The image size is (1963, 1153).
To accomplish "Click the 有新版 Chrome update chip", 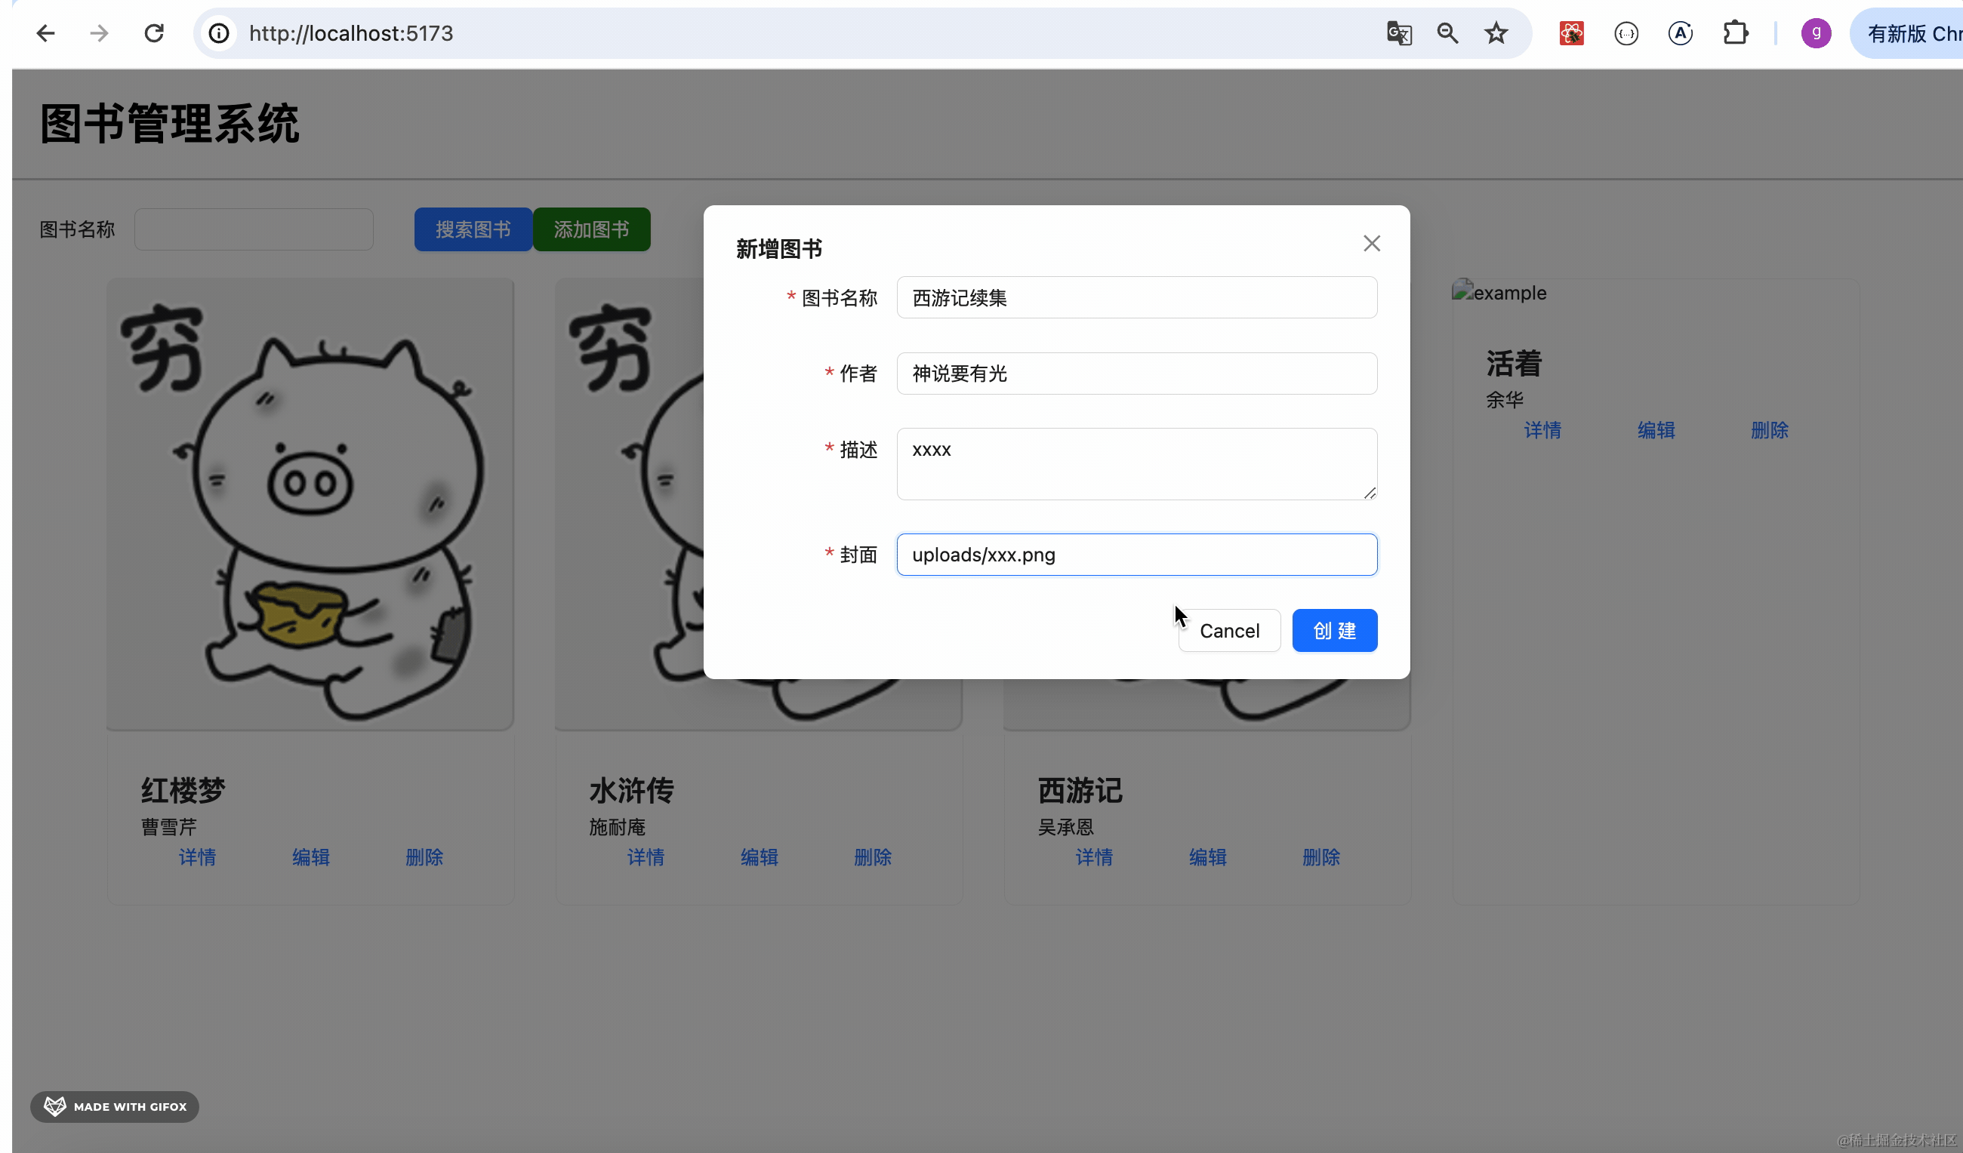I will tap(1912, 33).
